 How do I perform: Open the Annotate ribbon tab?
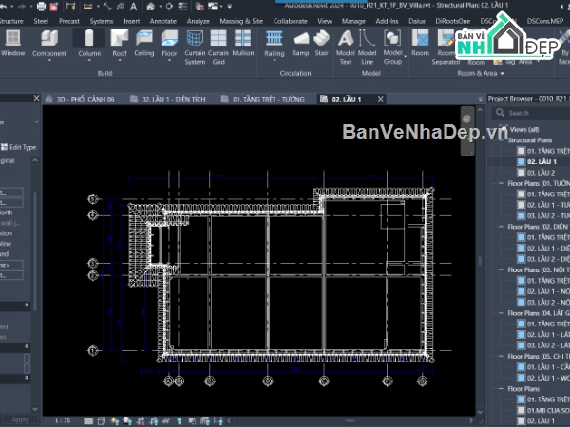click(162, 21)
